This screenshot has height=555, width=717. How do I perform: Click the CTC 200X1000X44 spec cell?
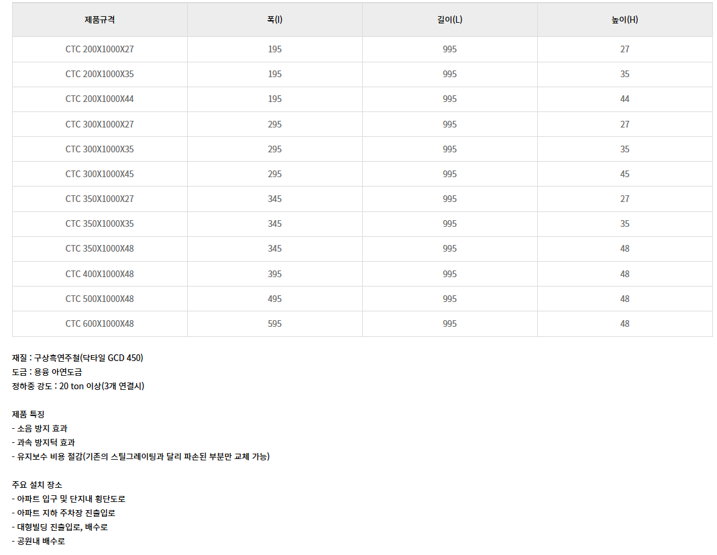[99, 99]
